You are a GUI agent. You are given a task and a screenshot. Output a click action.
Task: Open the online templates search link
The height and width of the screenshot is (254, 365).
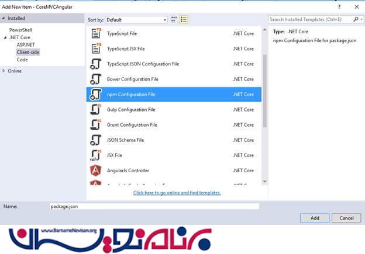click(x=177, y=193)
